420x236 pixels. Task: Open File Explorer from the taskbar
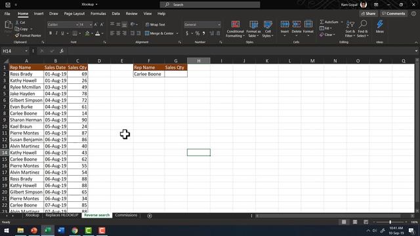20,230
